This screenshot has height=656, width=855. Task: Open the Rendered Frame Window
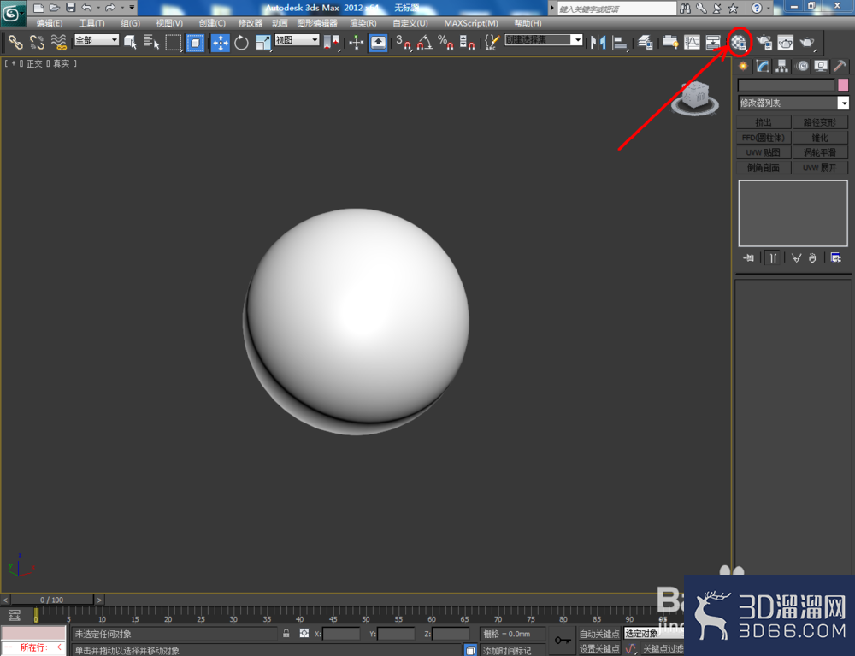[x=786, y=42]
